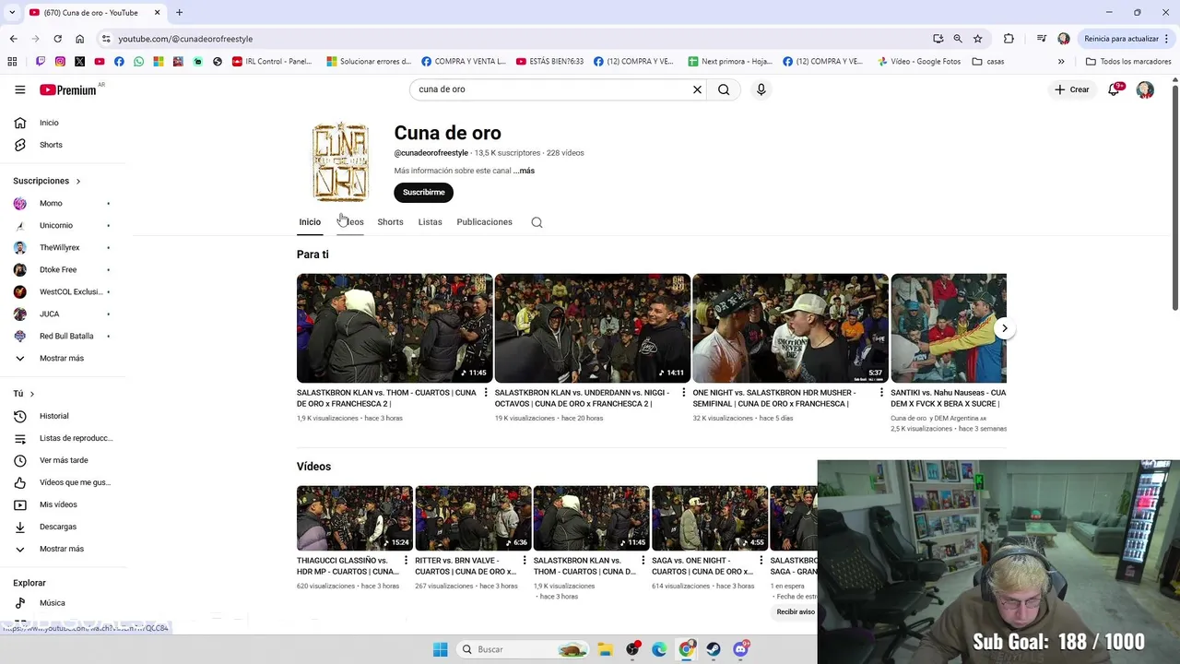Click 'Recibir aviso' for the upcoming video

pyautogui.click(x=795, y=612)
